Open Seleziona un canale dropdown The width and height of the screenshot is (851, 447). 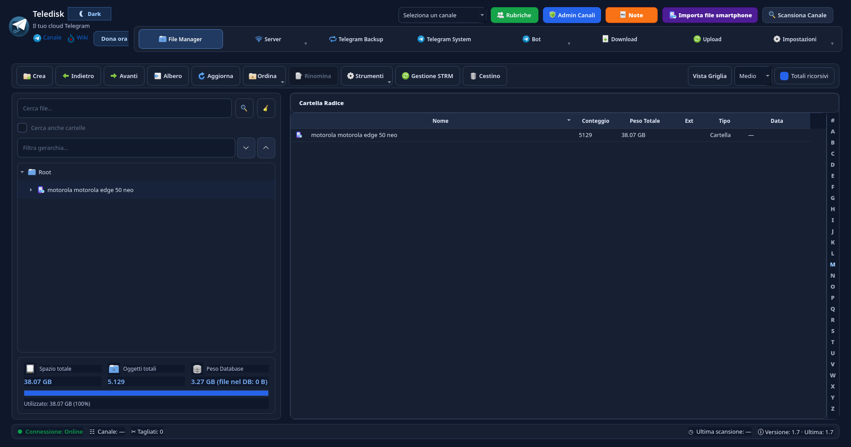click(x=442, y=15)
